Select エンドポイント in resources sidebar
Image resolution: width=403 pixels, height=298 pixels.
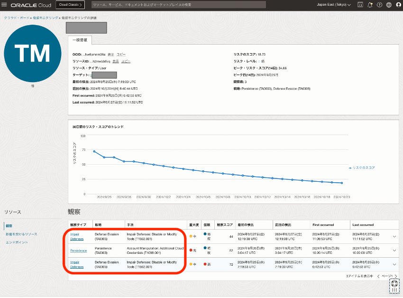point(17,242)
